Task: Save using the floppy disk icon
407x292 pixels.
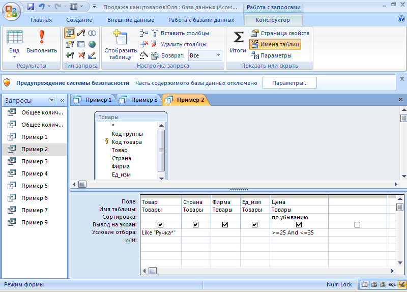Action: tap(31, 7)
